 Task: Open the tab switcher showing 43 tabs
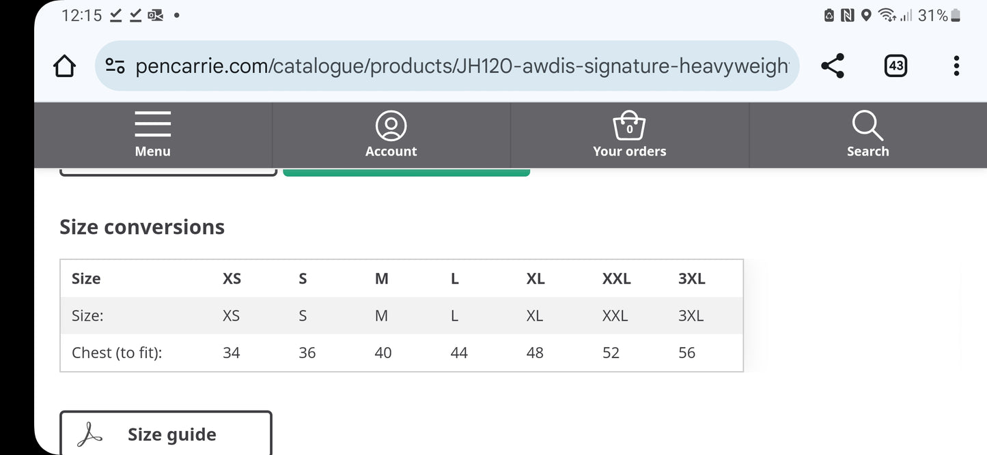click(x=895, y=66)
